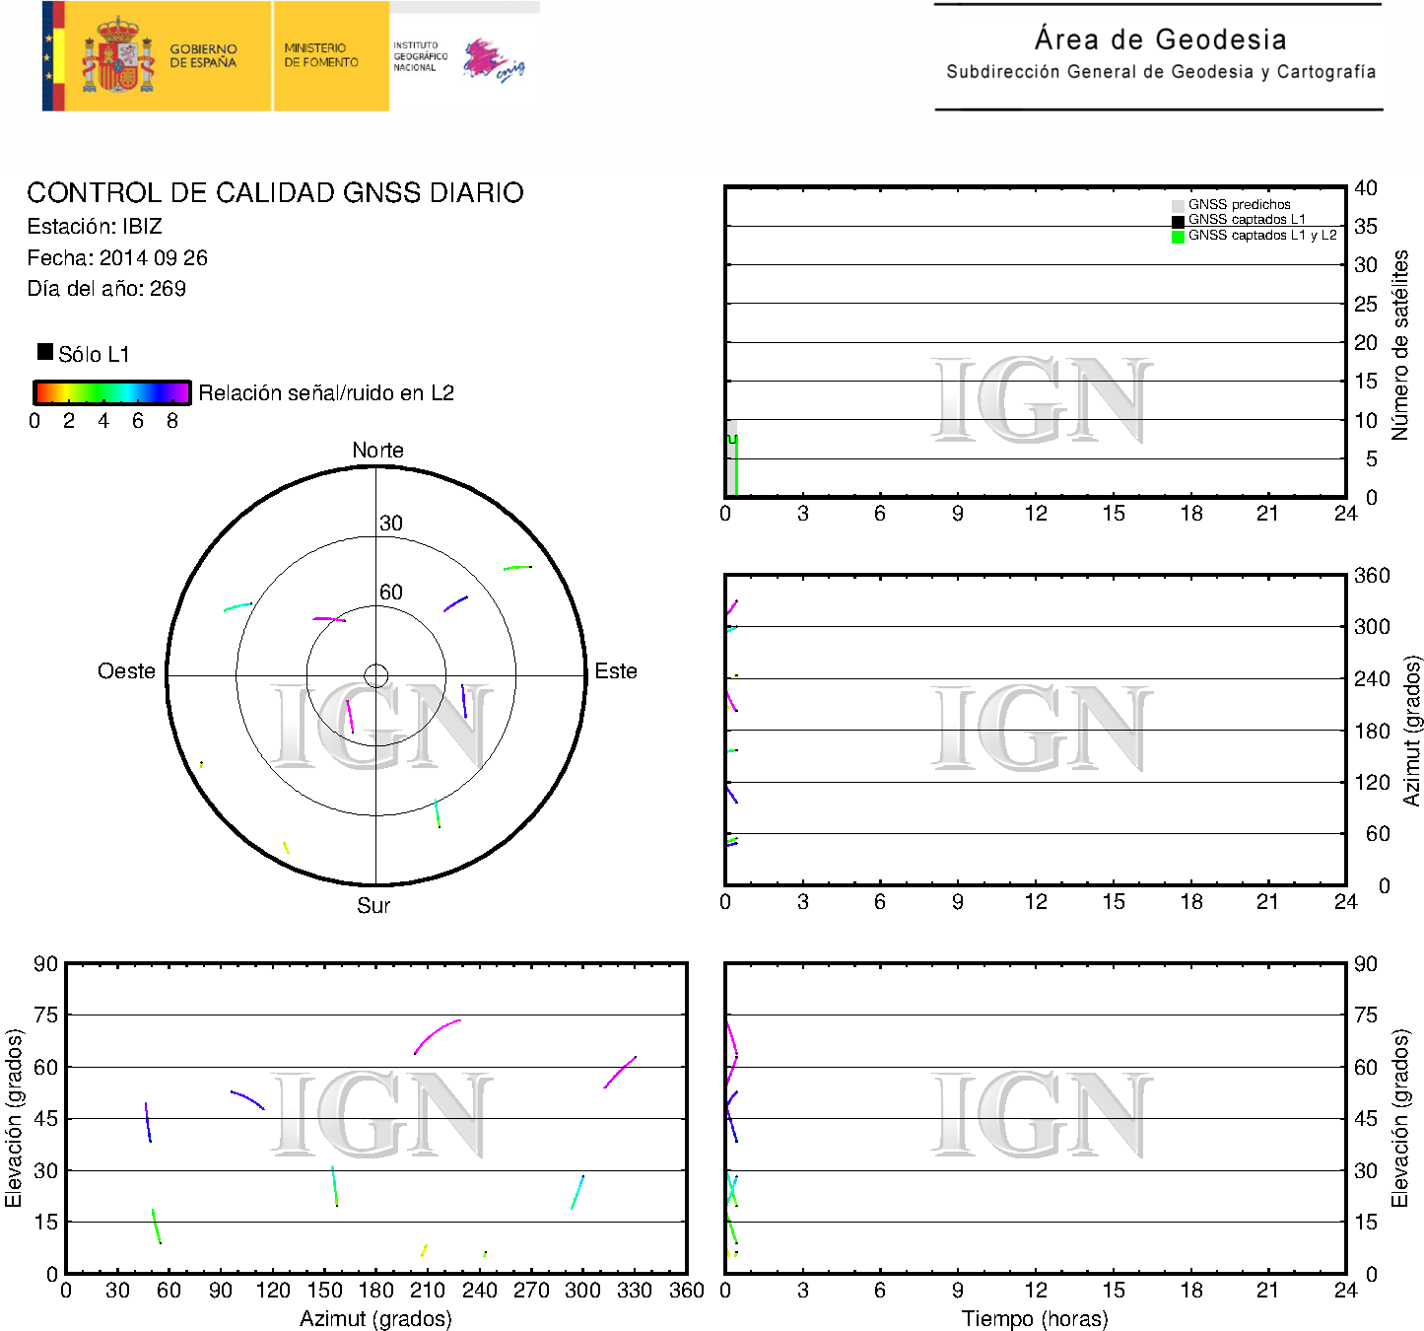Click the gray 'GNSS predichos' legend square
The image size is (1424, 1331).
1178,205
